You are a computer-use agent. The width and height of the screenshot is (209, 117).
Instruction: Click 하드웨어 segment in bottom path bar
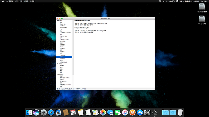[x=78, y=89]
